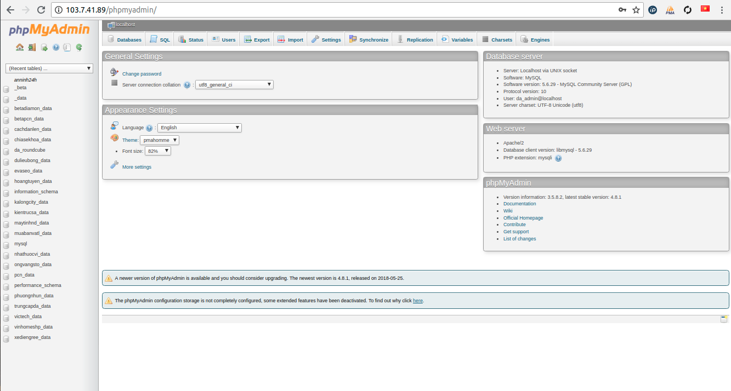The width and height of the screenshot is (731, 391).
Task: Click the localhost server breadcrumb
Action: coord(125,25)
